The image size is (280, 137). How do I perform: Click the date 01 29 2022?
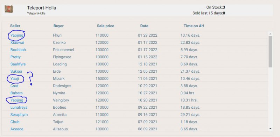(147, 35)
